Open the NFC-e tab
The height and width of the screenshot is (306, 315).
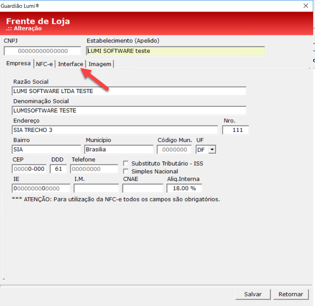point(44,64)
